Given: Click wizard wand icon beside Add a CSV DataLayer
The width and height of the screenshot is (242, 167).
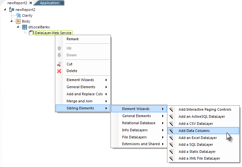Looking at the screenshot, I should point(171,124).
